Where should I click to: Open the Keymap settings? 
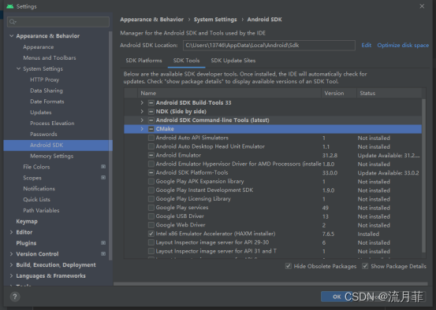pos(27,221)
